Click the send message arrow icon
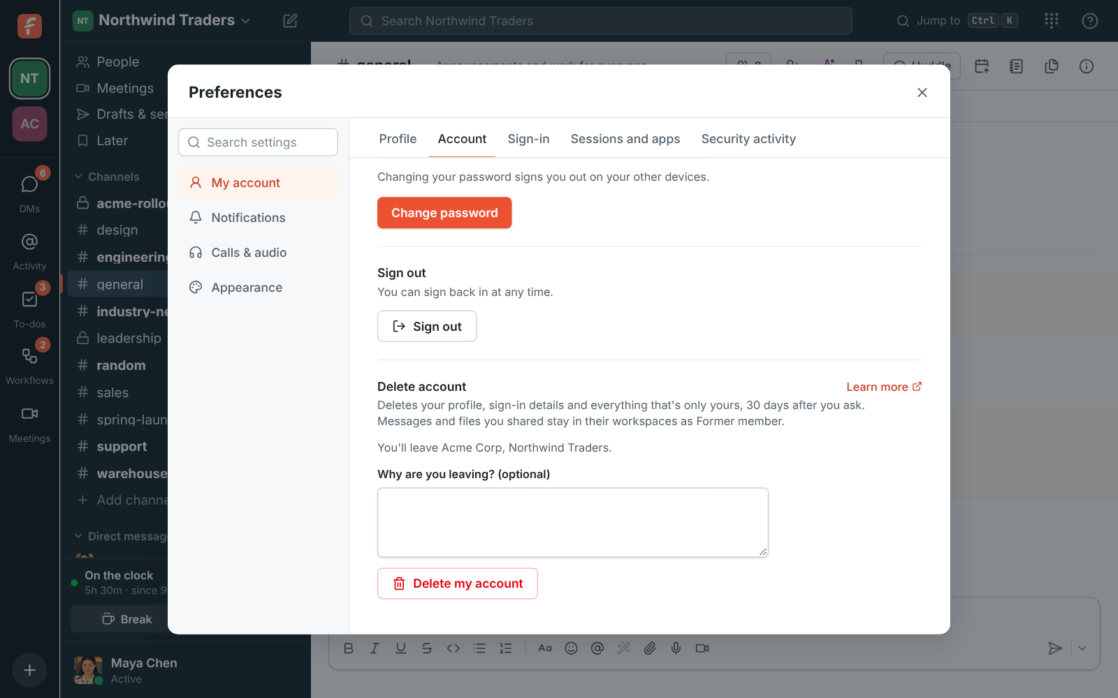This screenshot has height=698, width=1118. [x=1055, y=648]
